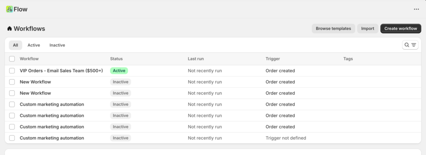Screen dimensions: 426x155
Task: Start a new workflow with Create workflow
Action: (x=401, y=29)
